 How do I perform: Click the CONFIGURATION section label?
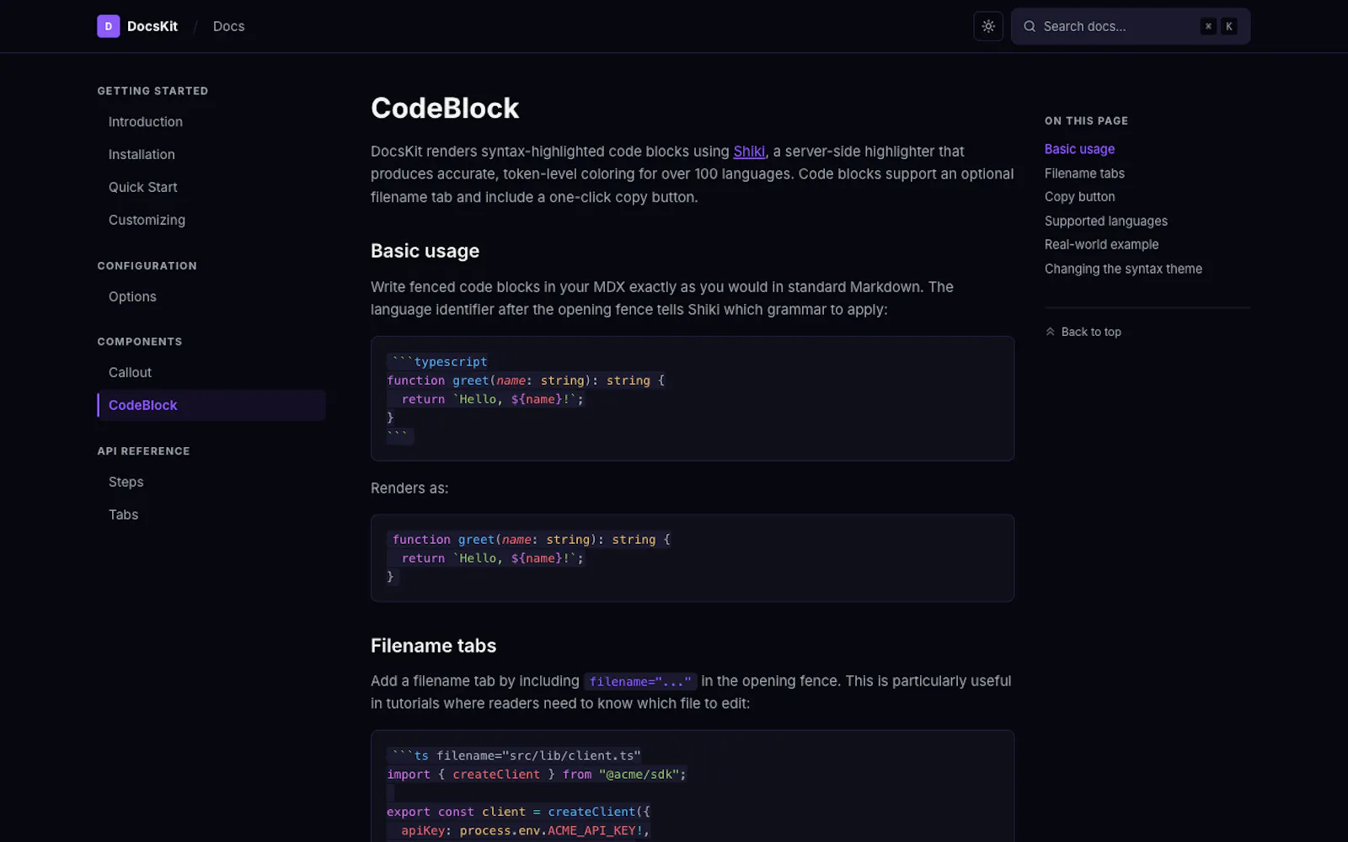(x=147, y=266)
